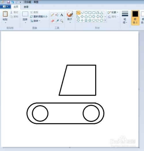The height and width of the screenshot is (151, 144).
Task: Select the Cloud callout shape
Action: [102, 20]
